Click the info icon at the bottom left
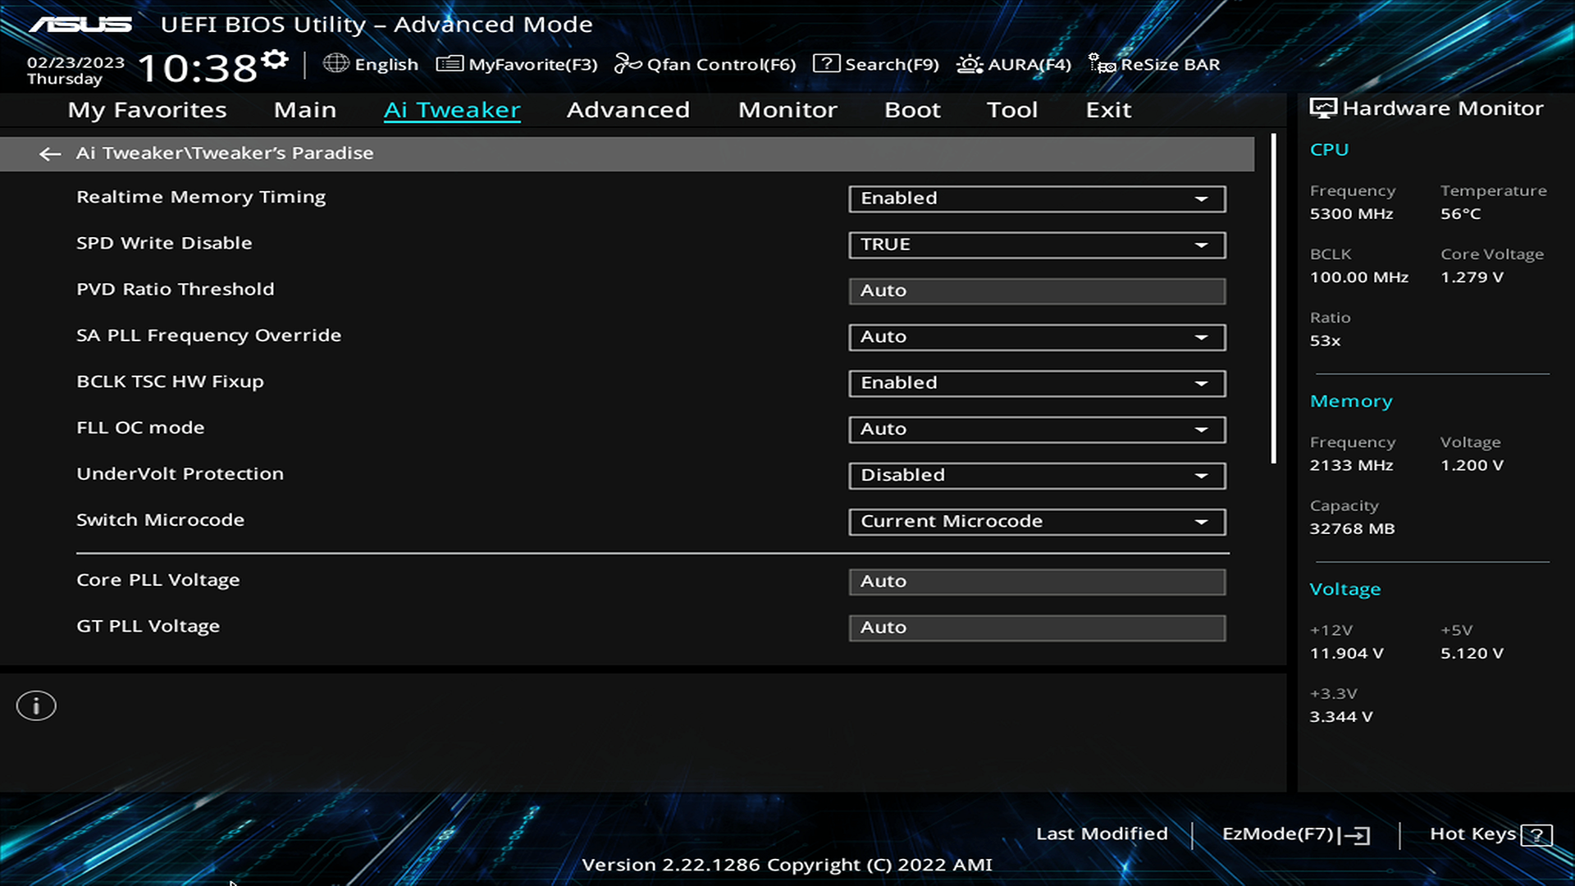Viewport: 1575px width, 886px height. pyautogui.click(x=36, y=706)
